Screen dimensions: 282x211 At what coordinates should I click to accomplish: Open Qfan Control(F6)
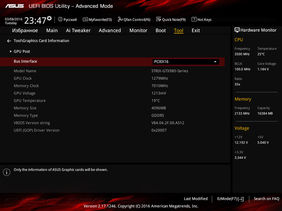134,20
